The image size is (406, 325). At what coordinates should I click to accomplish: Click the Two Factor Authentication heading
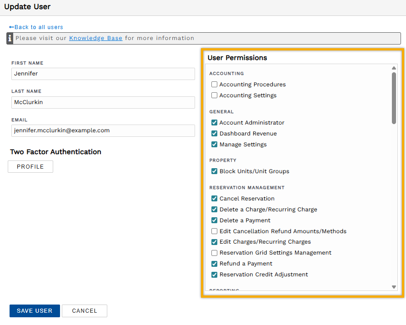point(55,152)
